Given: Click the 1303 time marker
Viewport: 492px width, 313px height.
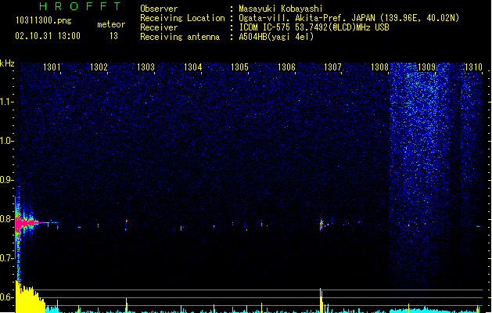Looking at the screenshot, I should coord(146,67).
